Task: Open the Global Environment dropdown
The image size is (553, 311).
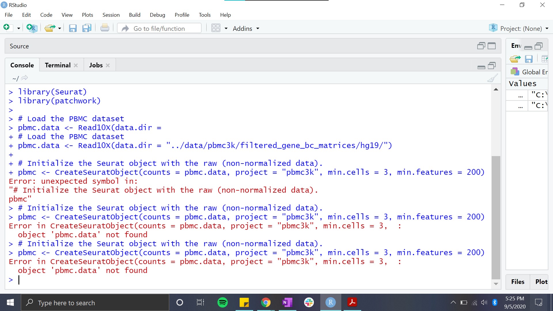Action: pos(529,72)
